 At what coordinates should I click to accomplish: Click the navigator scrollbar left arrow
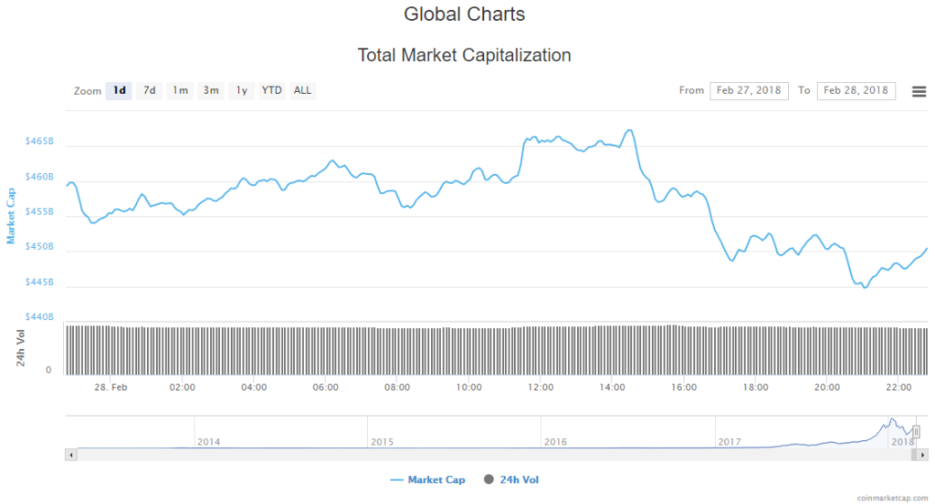[70, 453]
